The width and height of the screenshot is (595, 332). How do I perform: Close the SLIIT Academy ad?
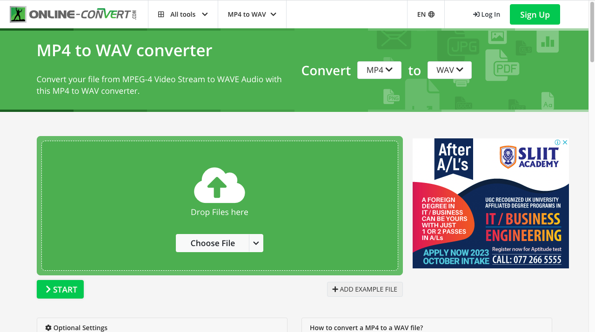(565, 142)
